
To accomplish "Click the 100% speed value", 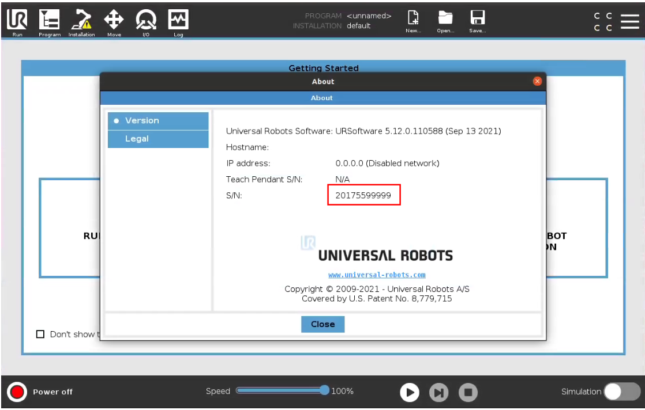I will [342, 391].
